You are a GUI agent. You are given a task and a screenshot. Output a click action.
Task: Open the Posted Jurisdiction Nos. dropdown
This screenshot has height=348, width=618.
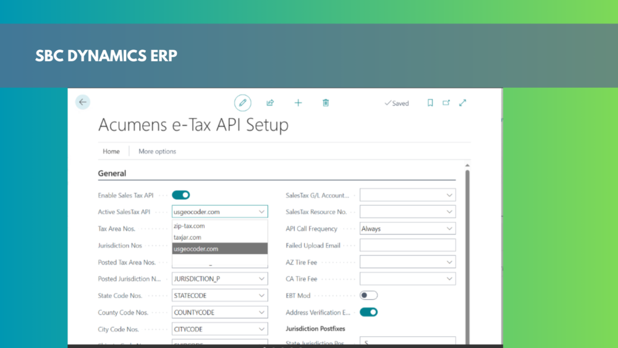(x=261, y=279)
